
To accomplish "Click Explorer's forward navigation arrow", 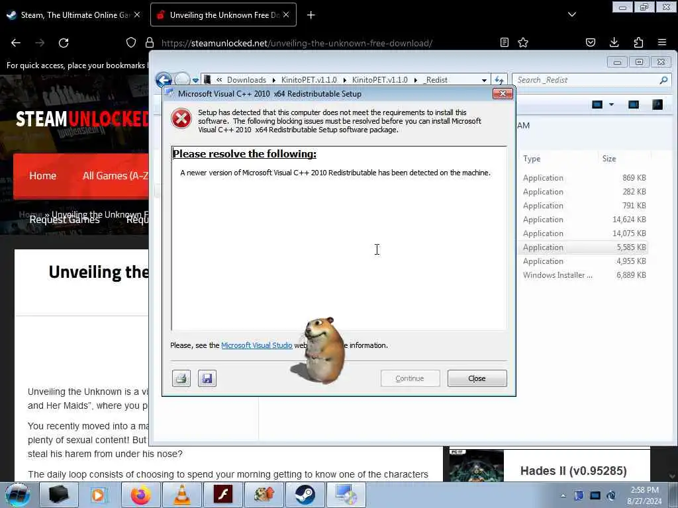I will click(182, 80).
